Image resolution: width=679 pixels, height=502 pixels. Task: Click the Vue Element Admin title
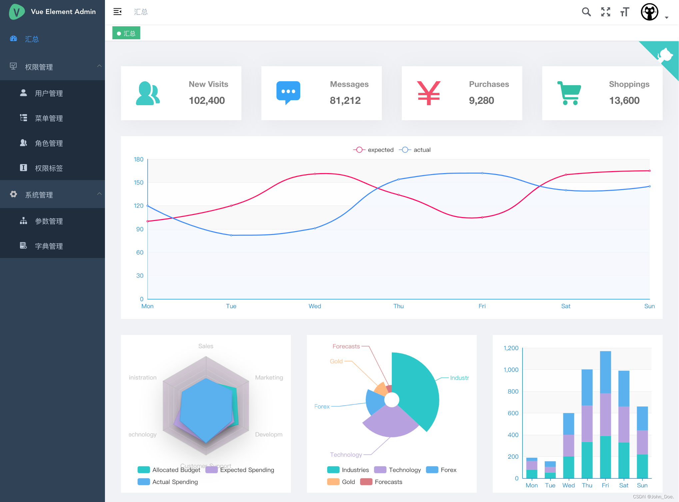(63, 12)
